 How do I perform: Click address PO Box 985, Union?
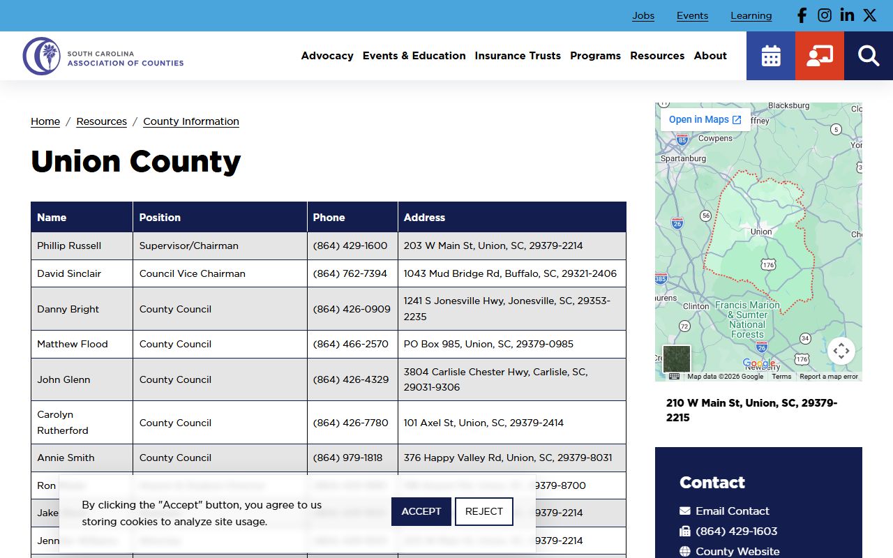[x=488, y=344]
